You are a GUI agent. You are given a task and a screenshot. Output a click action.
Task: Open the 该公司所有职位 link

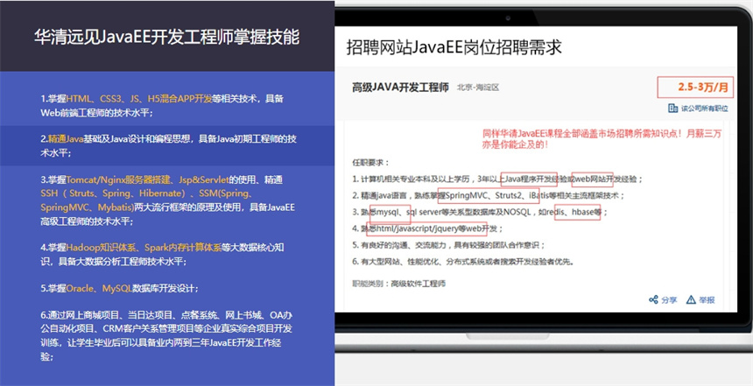click(704, 109)
